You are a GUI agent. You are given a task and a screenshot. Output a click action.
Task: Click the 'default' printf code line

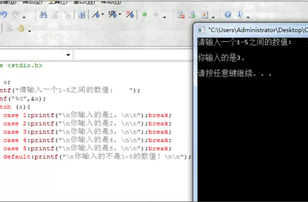pyautogui.click(x=97, y=156)
